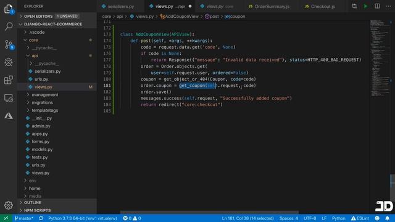Collapse the api folder

[x=57, y=55]
